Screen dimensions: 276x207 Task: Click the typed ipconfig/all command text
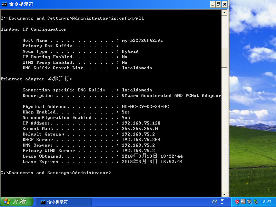(x=128, y=18)
